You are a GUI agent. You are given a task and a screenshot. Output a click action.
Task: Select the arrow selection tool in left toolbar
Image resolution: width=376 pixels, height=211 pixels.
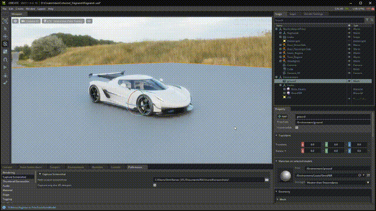click(5, 29)
